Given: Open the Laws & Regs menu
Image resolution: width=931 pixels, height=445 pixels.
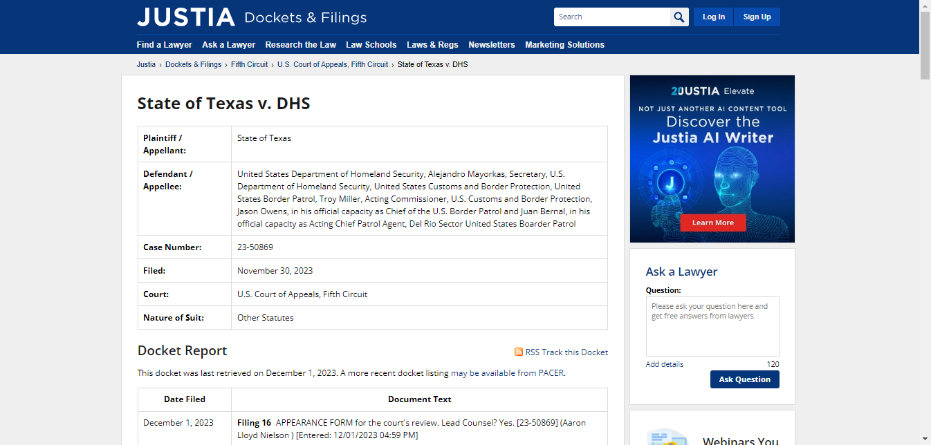Looking at the screenshot, I should 432,45.
